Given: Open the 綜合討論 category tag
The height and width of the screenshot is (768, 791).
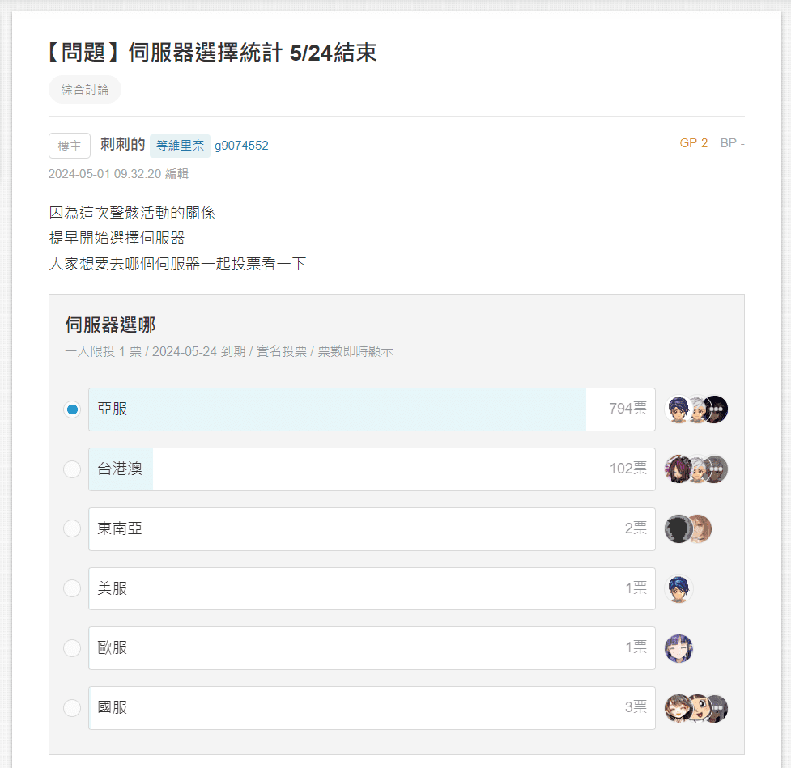Looking at the screenshot, I should pyautogui.click(x=85, y=90).
